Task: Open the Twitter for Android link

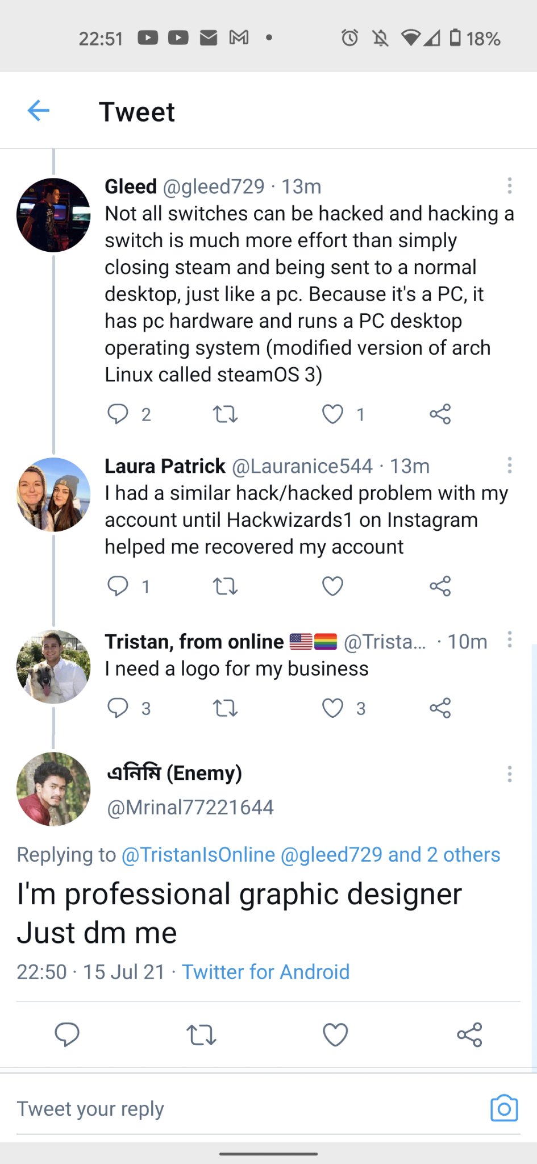Action: coord(265,972)
